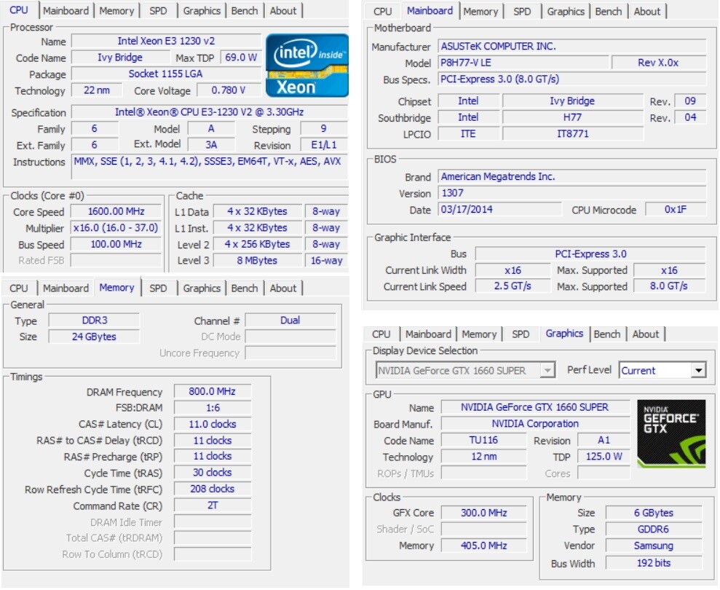The image size is (720, 590).
Task: Click the CAS# Latency 11.0 clocks value
Action: coord(212,424)
